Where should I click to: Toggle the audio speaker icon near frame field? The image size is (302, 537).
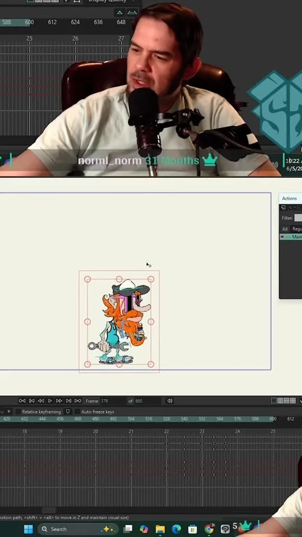pos(170,401)
